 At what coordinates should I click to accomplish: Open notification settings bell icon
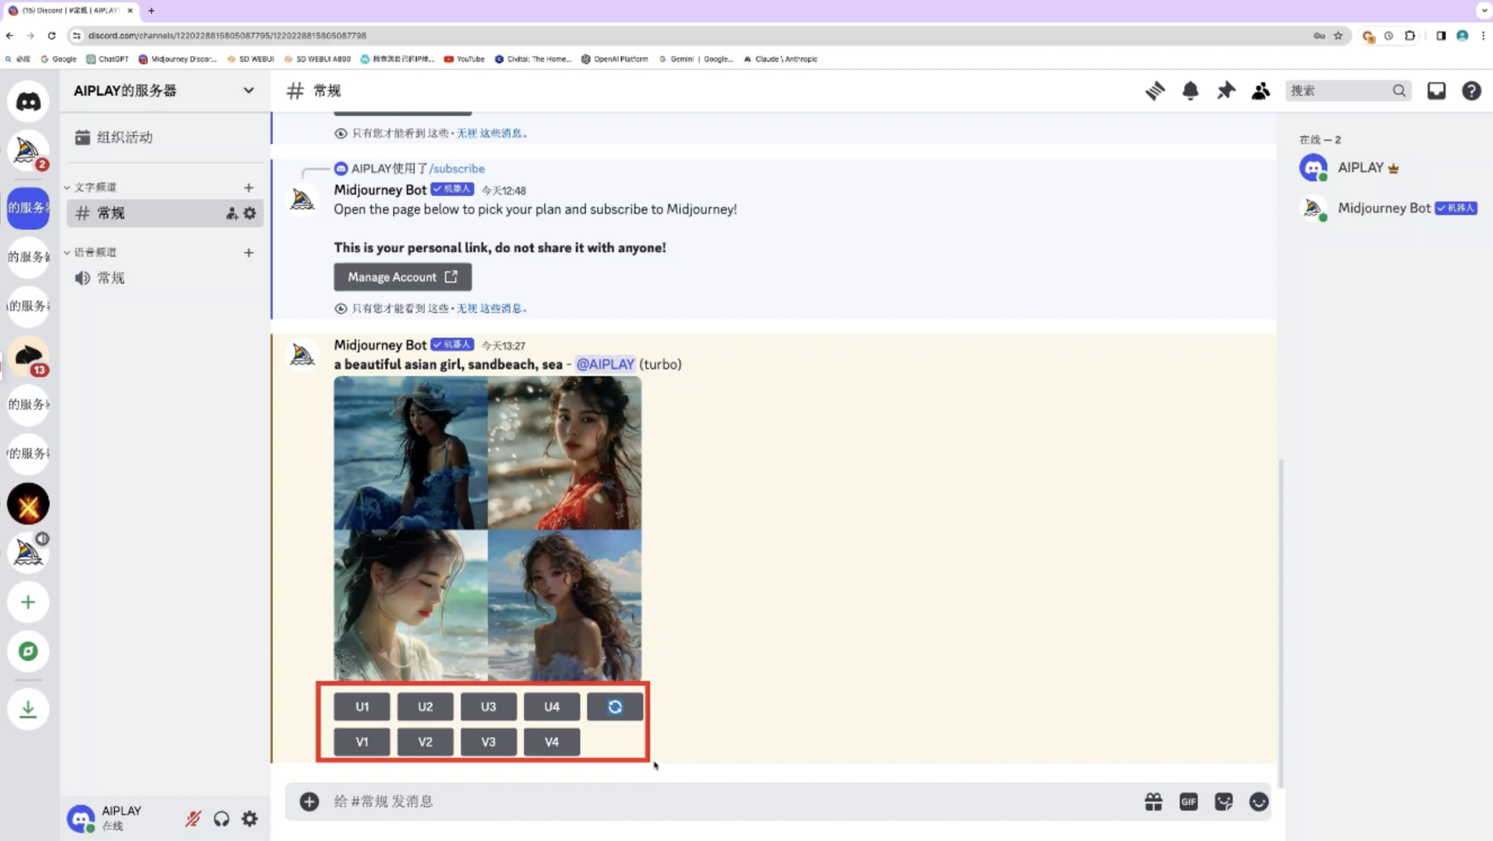click(x=1190, y=91)
